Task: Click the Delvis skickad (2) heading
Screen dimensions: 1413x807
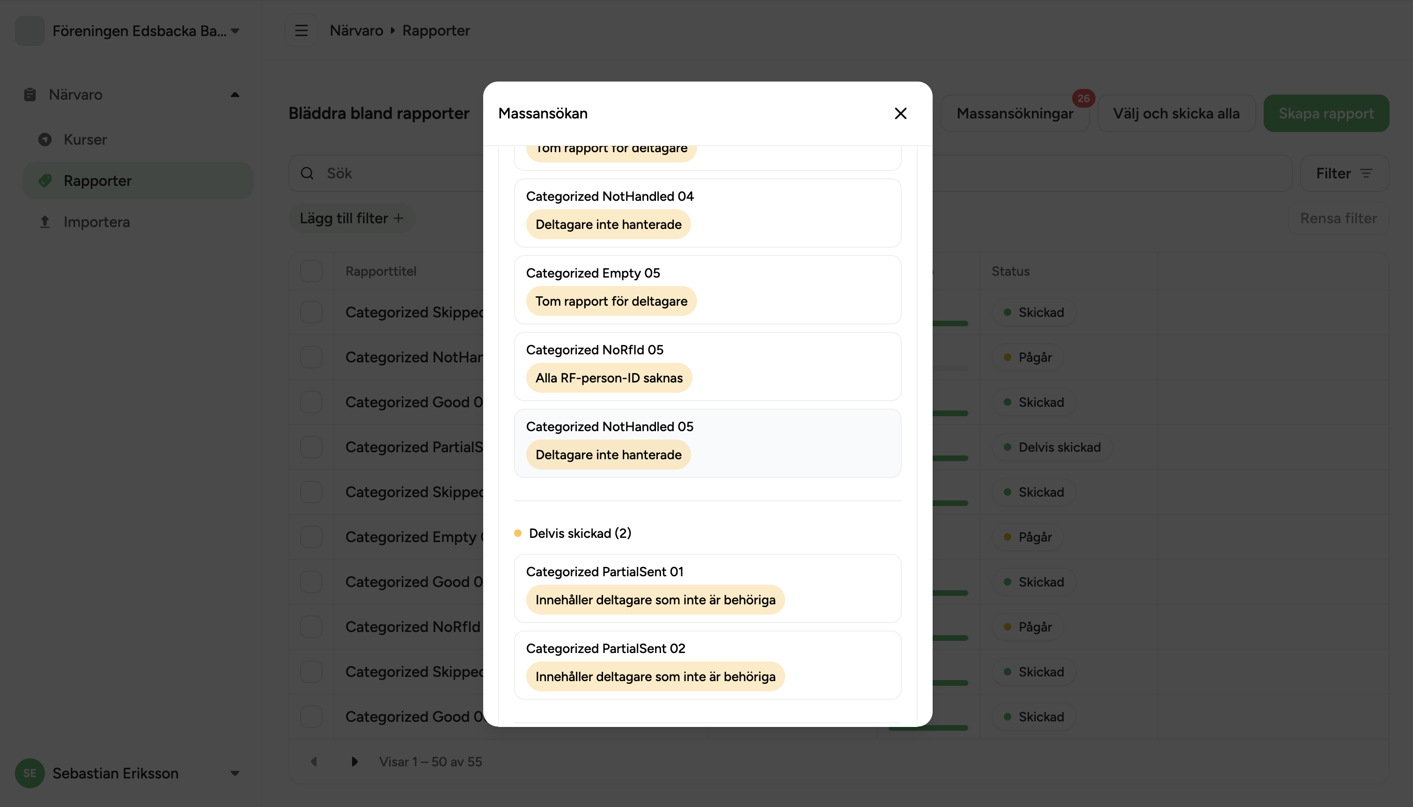Action: point(580,533)
